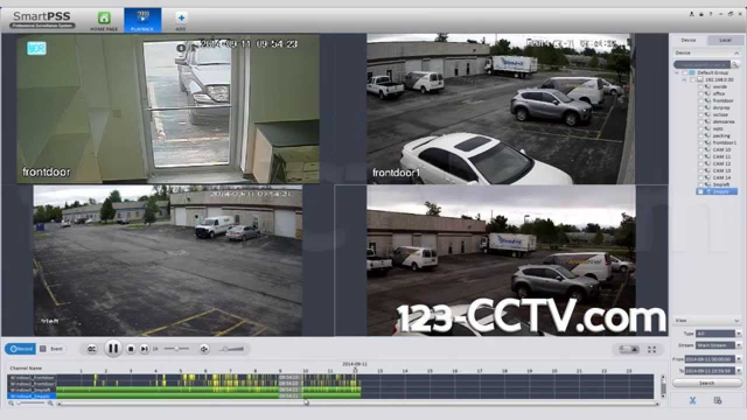Adjust the timeline zoom slider
Image resolution: width=747 pixels, height=420 pixels.
(32, 403)
